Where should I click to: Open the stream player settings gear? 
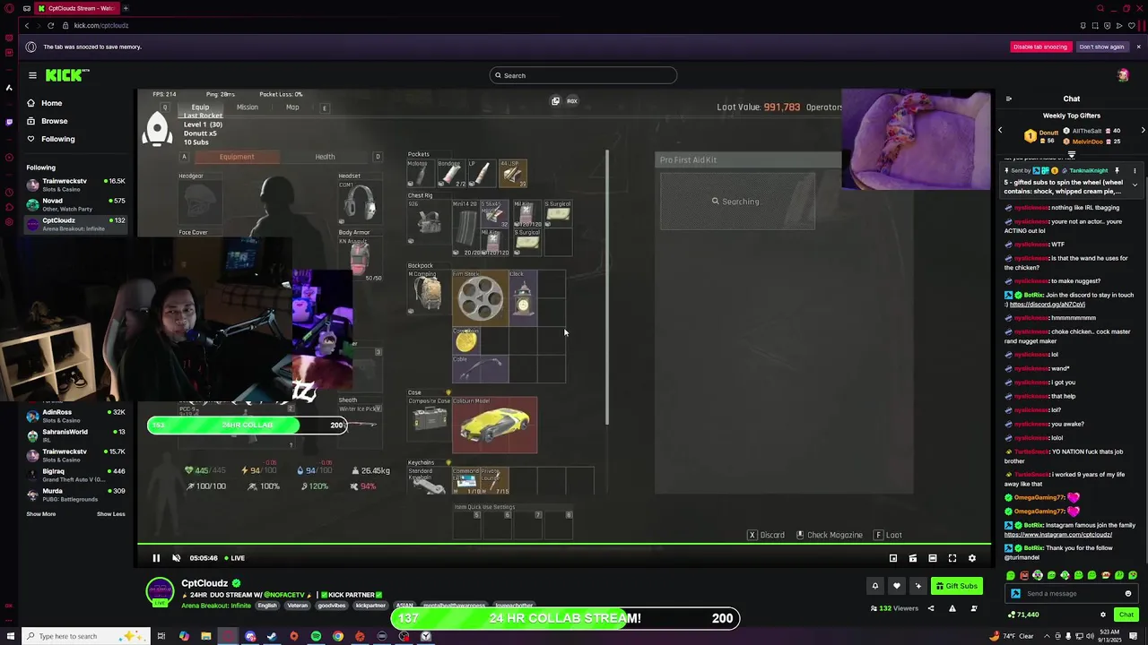pos(972,558)
